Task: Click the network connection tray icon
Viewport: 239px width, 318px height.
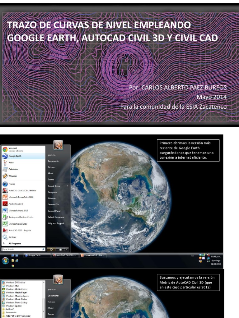Action: click(208, 258)
